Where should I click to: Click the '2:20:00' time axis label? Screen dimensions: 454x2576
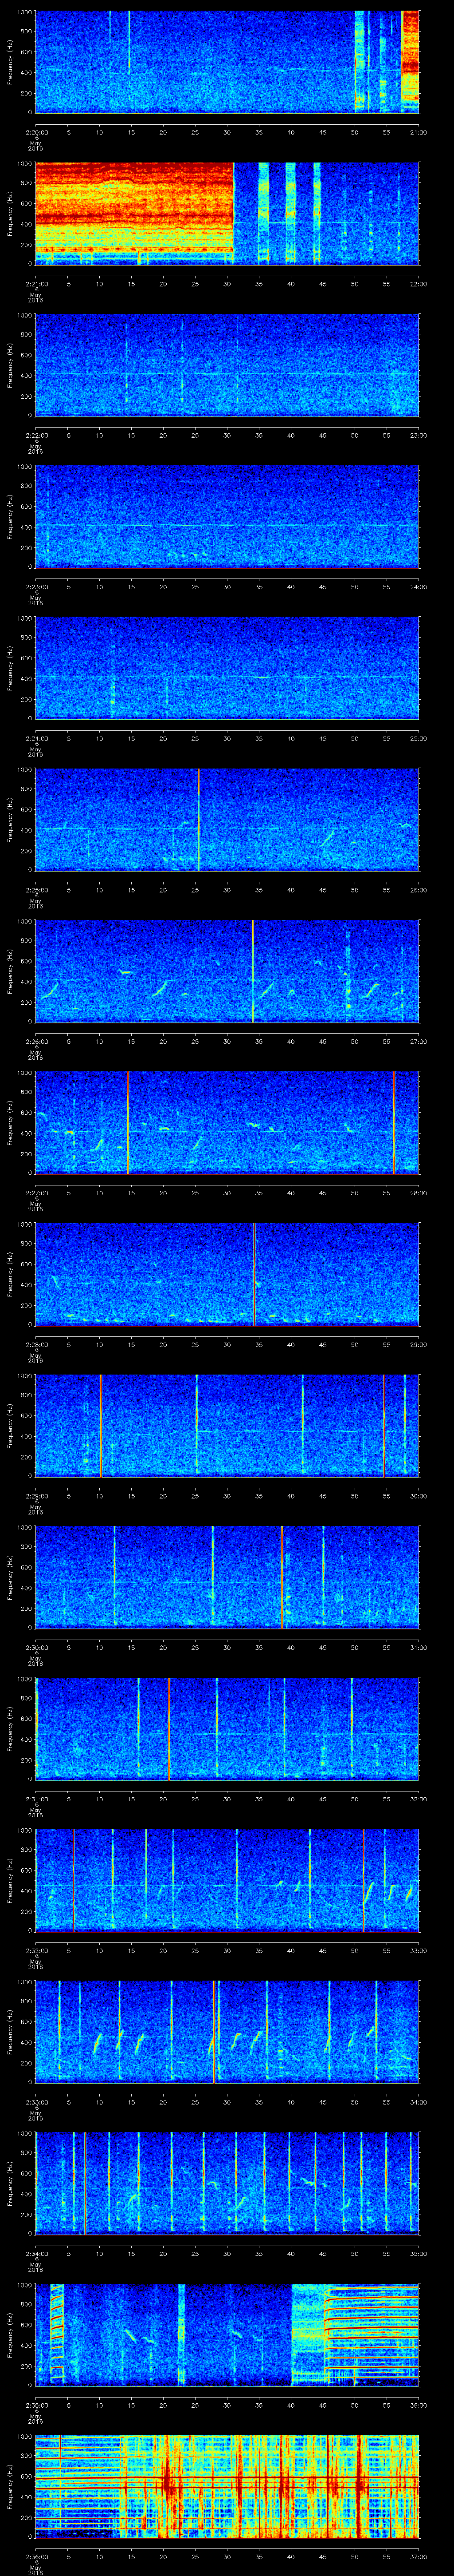click(36, 132)
